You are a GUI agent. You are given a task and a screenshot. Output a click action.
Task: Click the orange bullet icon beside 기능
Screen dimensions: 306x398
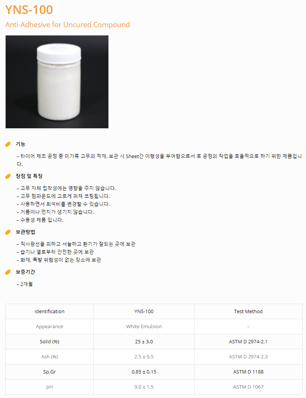[8, 144]
